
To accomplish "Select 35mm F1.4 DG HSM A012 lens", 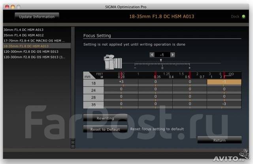I will (23, 35).
